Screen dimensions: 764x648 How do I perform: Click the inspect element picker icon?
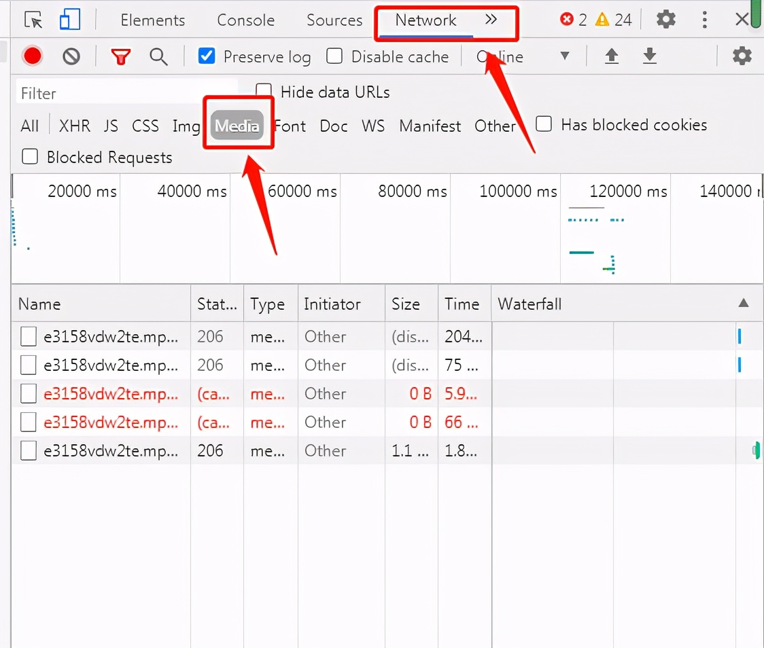point(33,20)
